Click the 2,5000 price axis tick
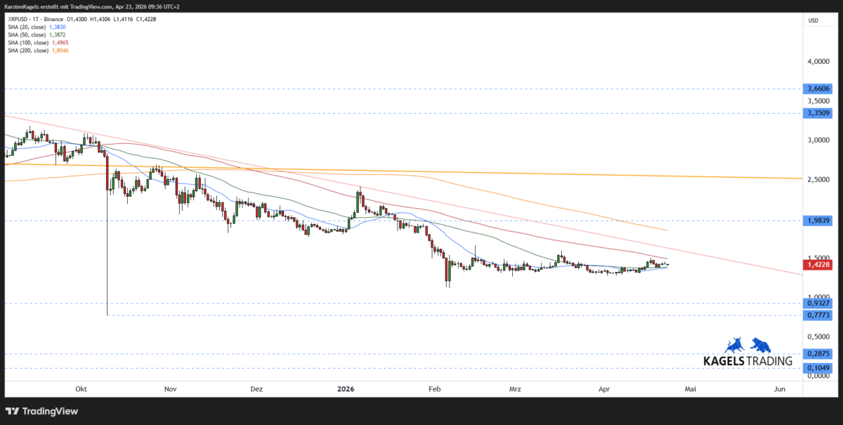The image size is (843, 425). coord(819,180)
